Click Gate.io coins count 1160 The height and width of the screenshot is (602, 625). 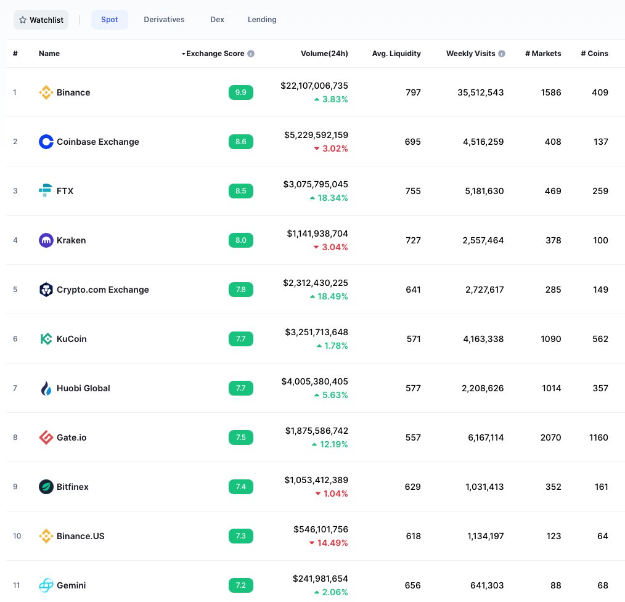point(598,437)
